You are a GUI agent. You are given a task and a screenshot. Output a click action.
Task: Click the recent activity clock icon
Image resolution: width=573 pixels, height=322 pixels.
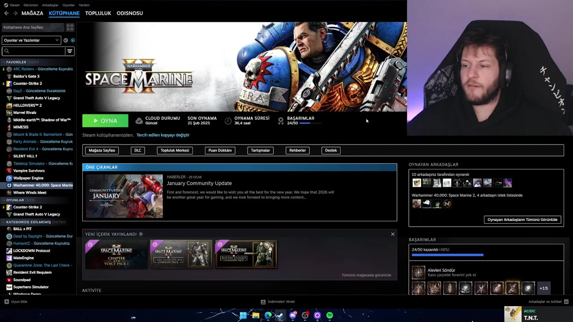coord(66,40)
